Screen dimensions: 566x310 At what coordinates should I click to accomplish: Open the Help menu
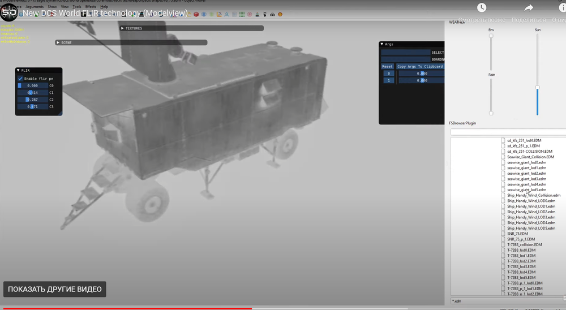pos(104,6)
